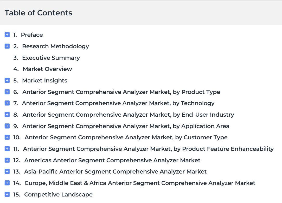Open the Executive Summary entry

(51, 58)
